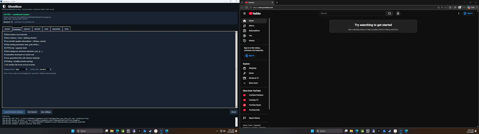Viewport: 479px width, 134px height.
Task: Start voice search with microphone icon
Action: tap(398, 13)
